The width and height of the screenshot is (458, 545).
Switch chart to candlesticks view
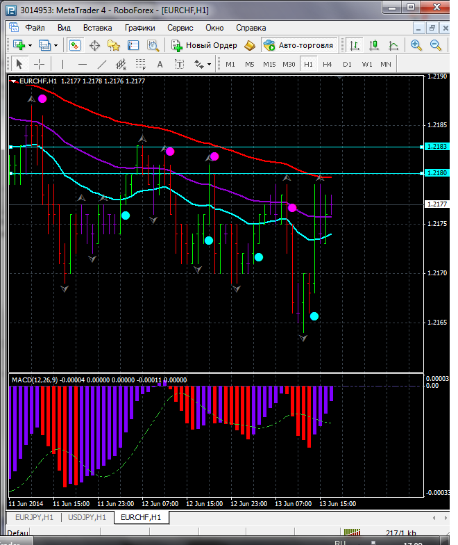374,45
